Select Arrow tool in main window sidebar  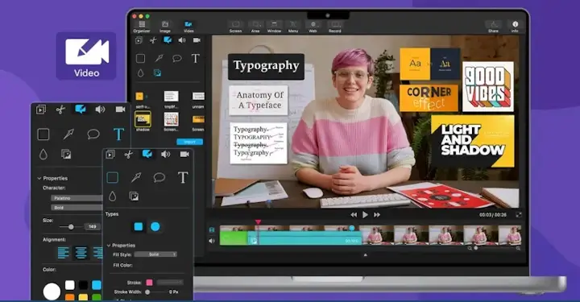tap(159, 59)
